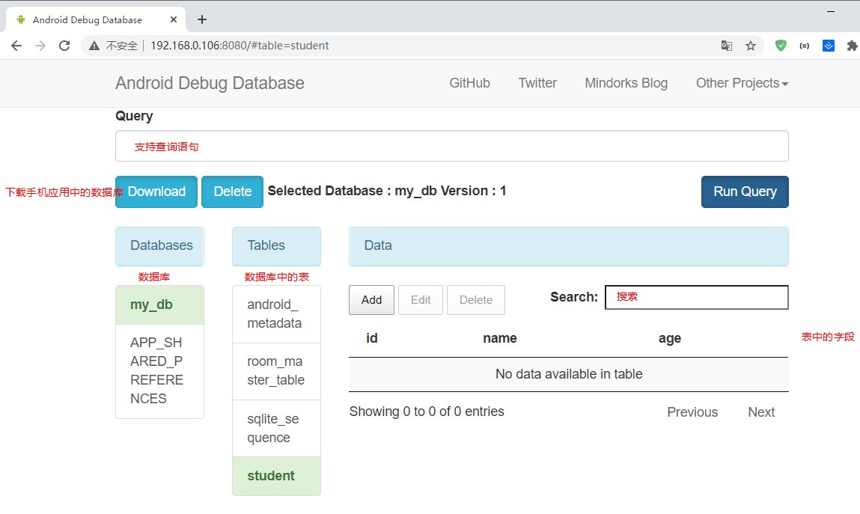This screenshot has width=860, height=514.
Task: Open the translate page icon
Action: tap(727, 46)
